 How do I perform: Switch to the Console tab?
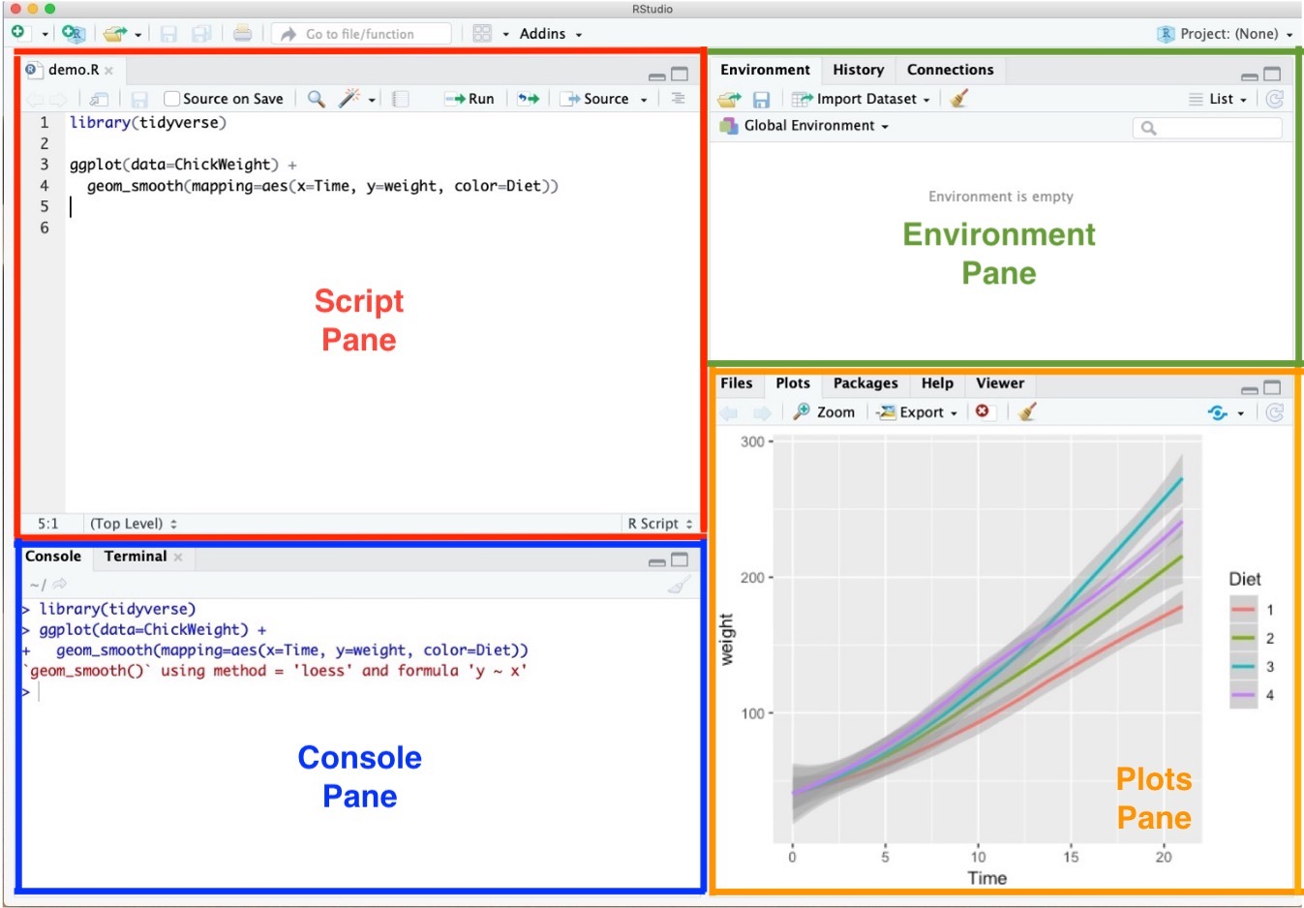coord(53,557)
